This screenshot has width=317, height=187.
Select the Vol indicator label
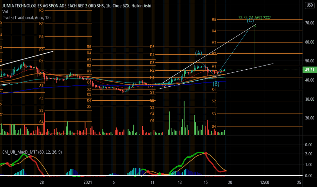click(x=5, y=12)
